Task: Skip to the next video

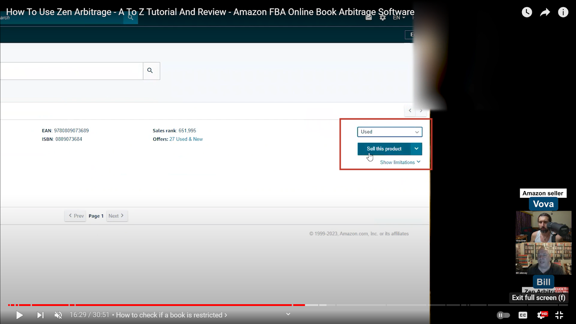Action: (x=40, y=315)
